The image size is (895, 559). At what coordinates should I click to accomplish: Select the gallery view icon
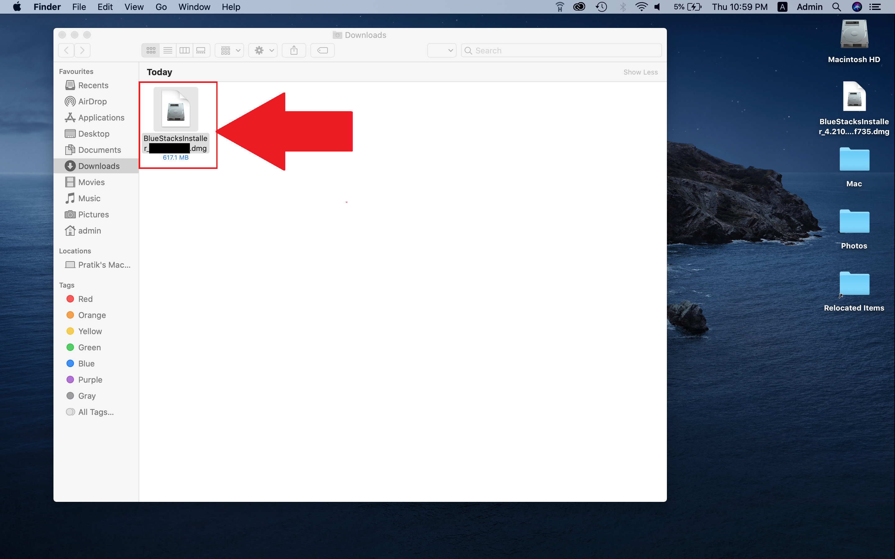pyautogui.click(x=200, y=50)
